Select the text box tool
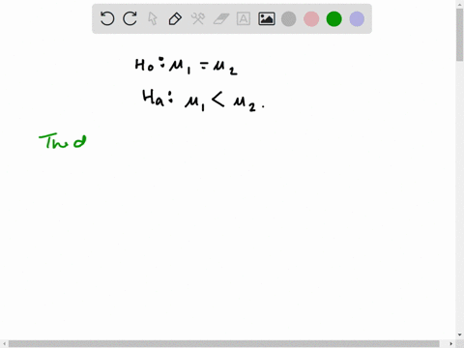The image size is (464, 348). [244, 18]
